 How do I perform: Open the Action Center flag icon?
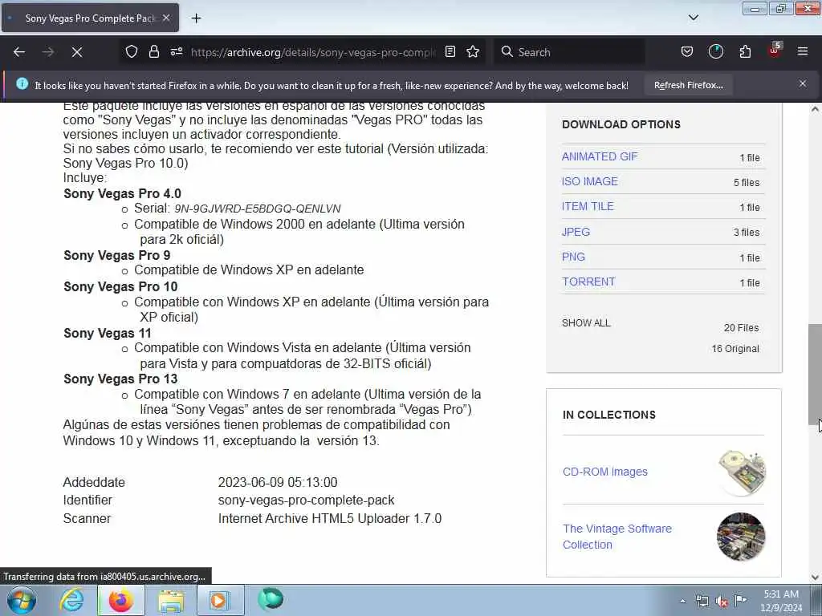[x=740, y=601]
